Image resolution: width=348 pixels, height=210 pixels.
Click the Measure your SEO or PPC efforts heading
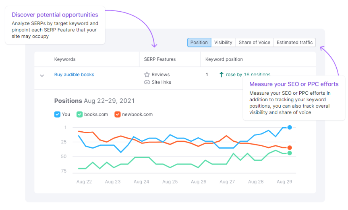tap(294, 84)
